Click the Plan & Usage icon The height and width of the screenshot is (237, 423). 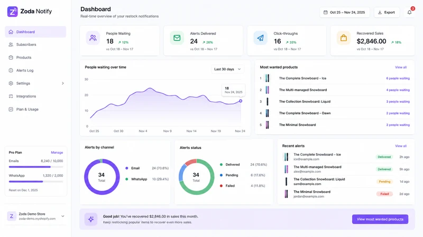point(11,110)
